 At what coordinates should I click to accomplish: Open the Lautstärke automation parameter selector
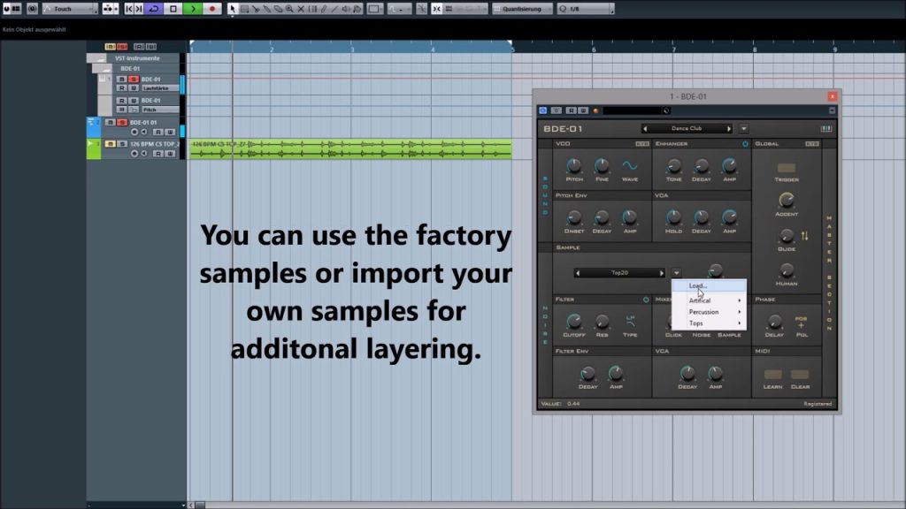(159, 88)
